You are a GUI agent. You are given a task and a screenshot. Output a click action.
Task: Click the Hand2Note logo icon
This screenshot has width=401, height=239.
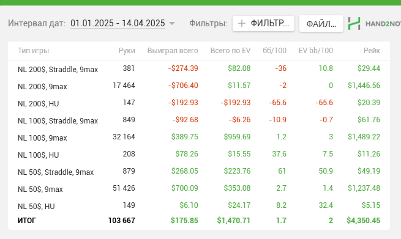tap(354, 23)
